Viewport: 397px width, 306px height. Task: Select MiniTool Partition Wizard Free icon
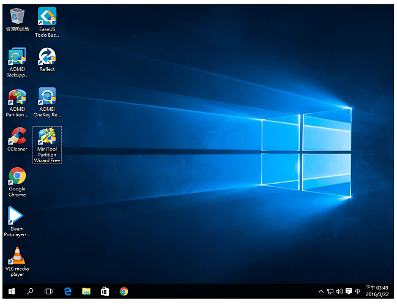click(47, 145)
